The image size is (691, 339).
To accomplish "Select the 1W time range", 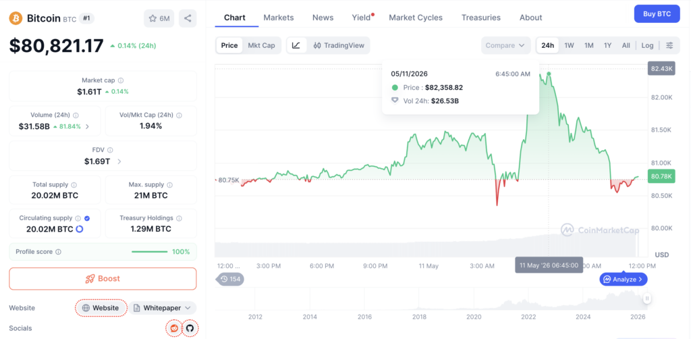I will (x=569, y=45).
